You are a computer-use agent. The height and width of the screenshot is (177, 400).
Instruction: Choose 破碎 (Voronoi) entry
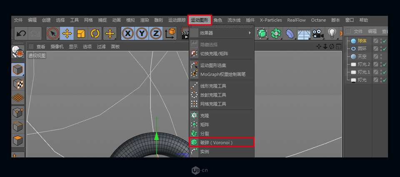(221, 142)
